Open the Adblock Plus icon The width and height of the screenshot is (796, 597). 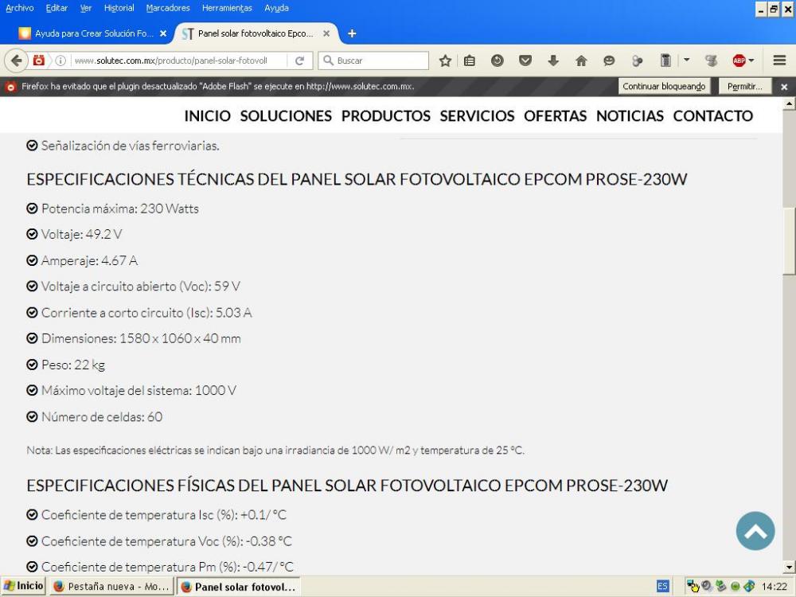pyautogui.click(x=739, y=60)
